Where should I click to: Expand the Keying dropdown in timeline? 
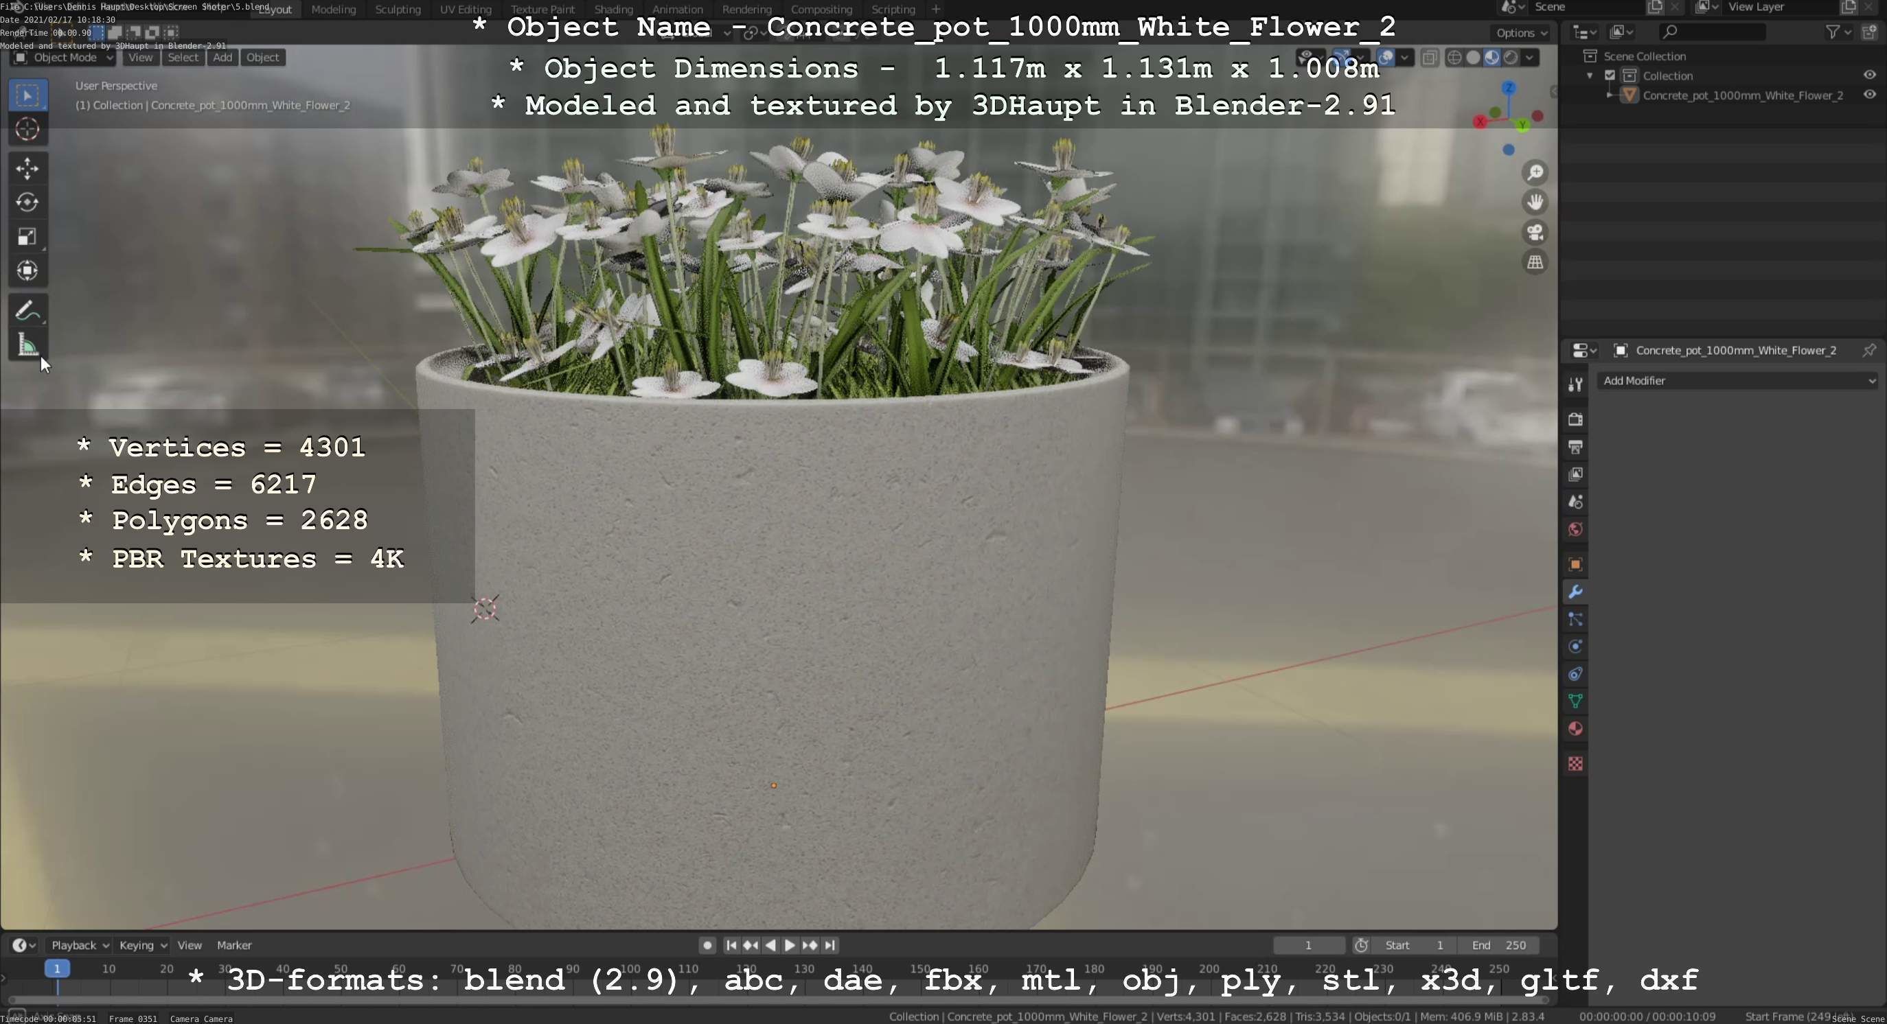pos(143,945)
